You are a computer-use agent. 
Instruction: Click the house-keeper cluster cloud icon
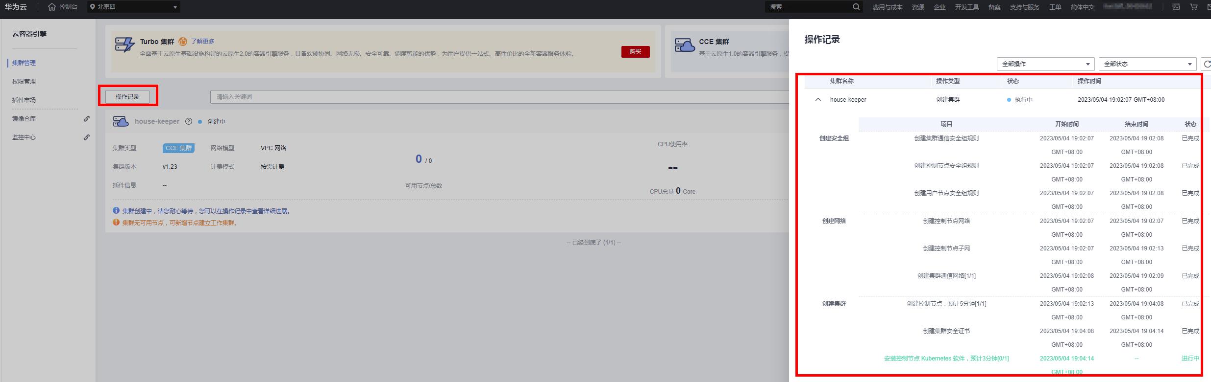[121, 121]
